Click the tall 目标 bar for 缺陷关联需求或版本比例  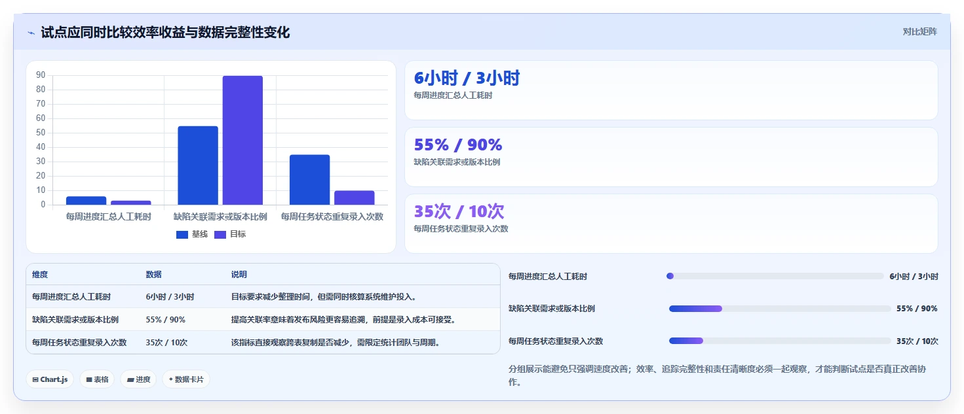(242, 141)
